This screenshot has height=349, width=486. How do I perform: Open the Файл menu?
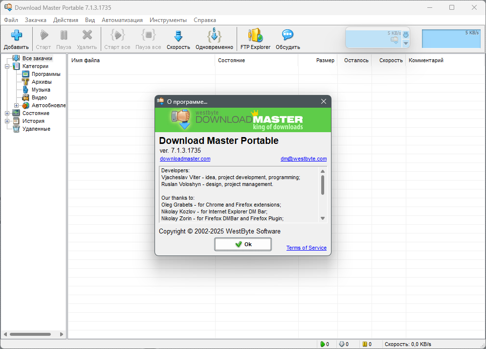11,20
